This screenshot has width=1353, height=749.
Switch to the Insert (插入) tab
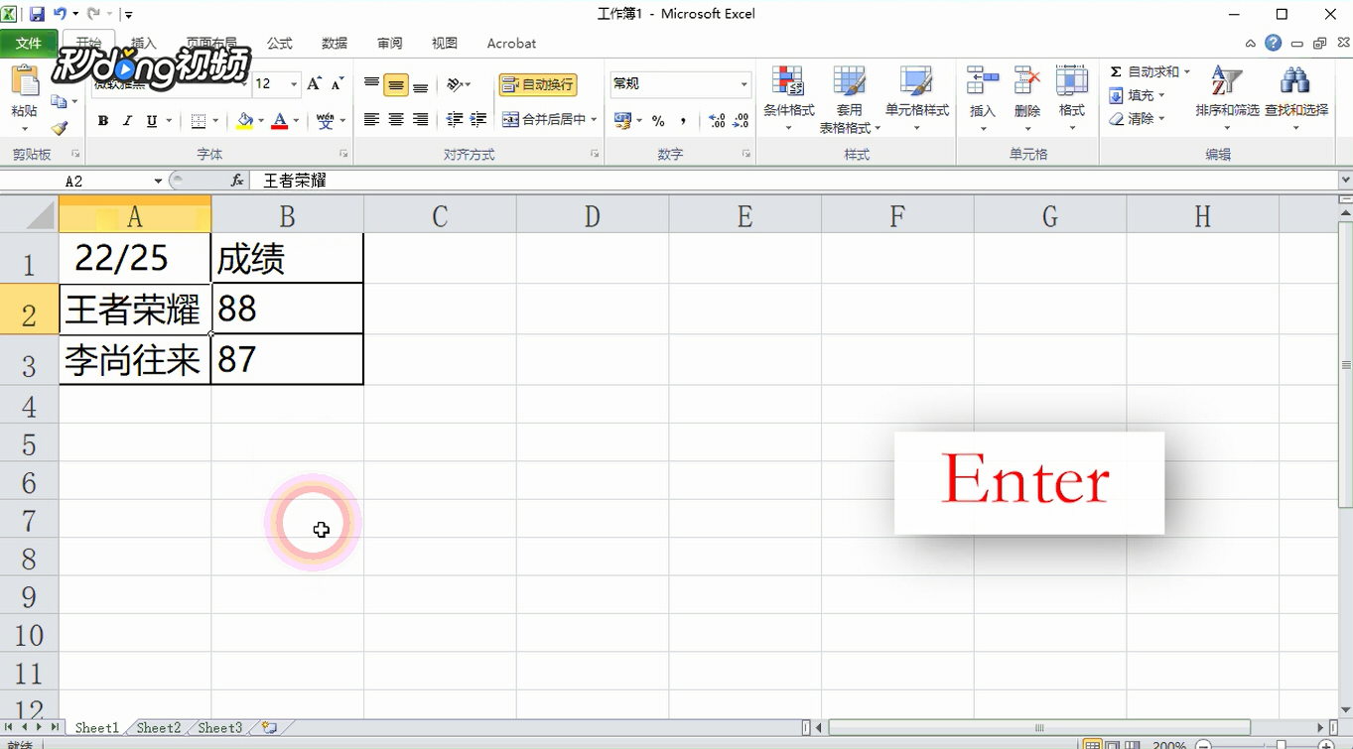[144, 44]
